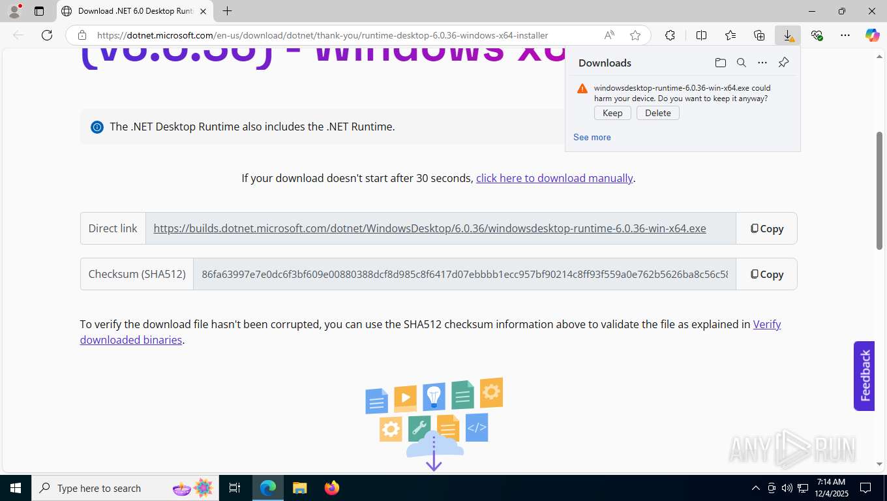Open the notification center icon
Image resolution: width=887 pixels, height=501 pixels.
(x=865, y=488)
